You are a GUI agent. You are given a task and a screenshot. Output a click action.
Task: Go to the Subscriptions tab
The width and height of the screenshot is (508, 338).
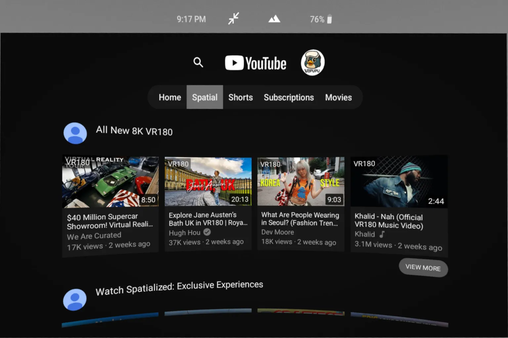coord(289,97)
